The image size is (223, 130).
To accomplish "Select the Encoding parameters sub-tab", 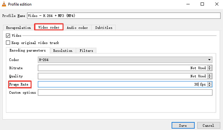I will click(x=28, y=50).
